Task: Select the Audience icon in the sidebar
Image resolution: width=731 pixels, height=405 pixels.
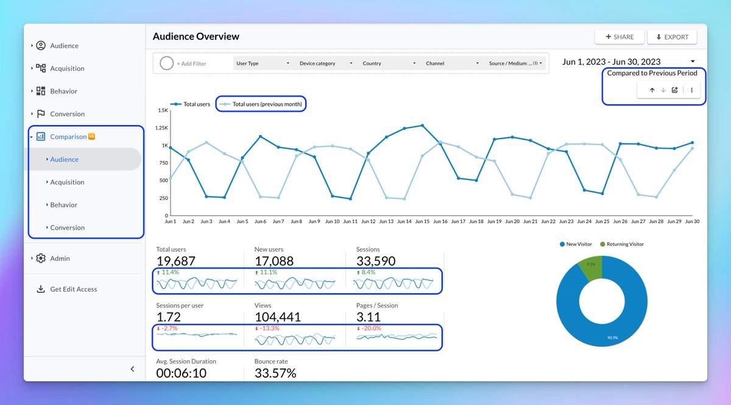Action: [x=41, y=45]
